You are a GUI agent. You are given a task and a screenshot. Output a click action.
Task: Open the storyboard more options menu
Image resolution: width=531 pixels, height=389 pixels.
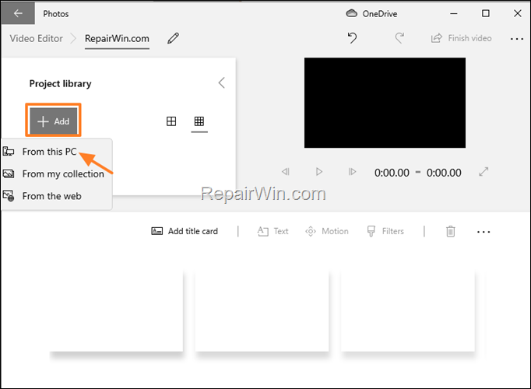coord(484,232)
